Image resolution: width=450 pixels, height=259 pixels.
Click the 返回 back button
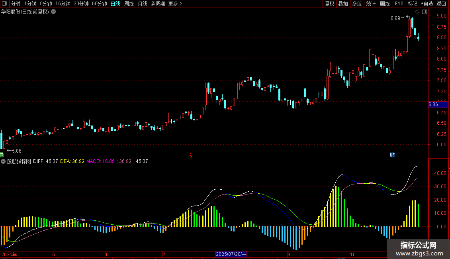[441, 4]
